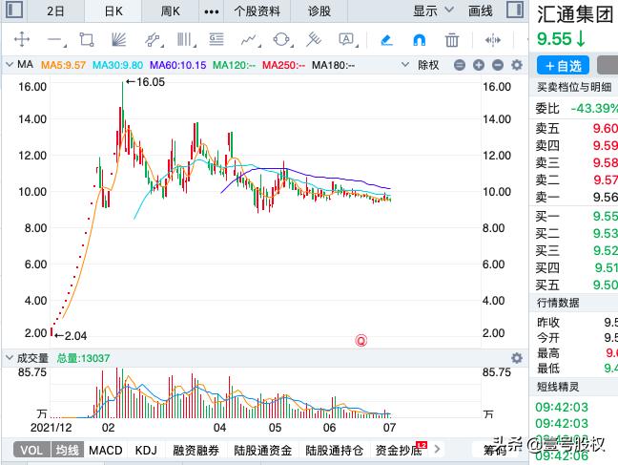
Task: Click the 汇通集团 stock name
Action: (575, 14)
